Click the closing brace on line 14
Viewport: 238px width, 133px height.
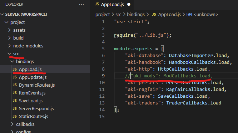coord(115,110)
